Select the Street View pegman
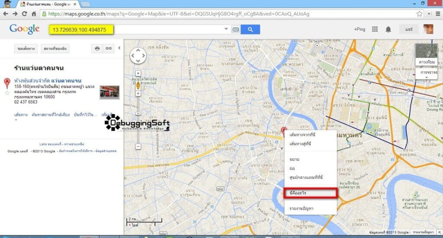The height and width of the screenshot is (238, 443). [x=138, y=86]
